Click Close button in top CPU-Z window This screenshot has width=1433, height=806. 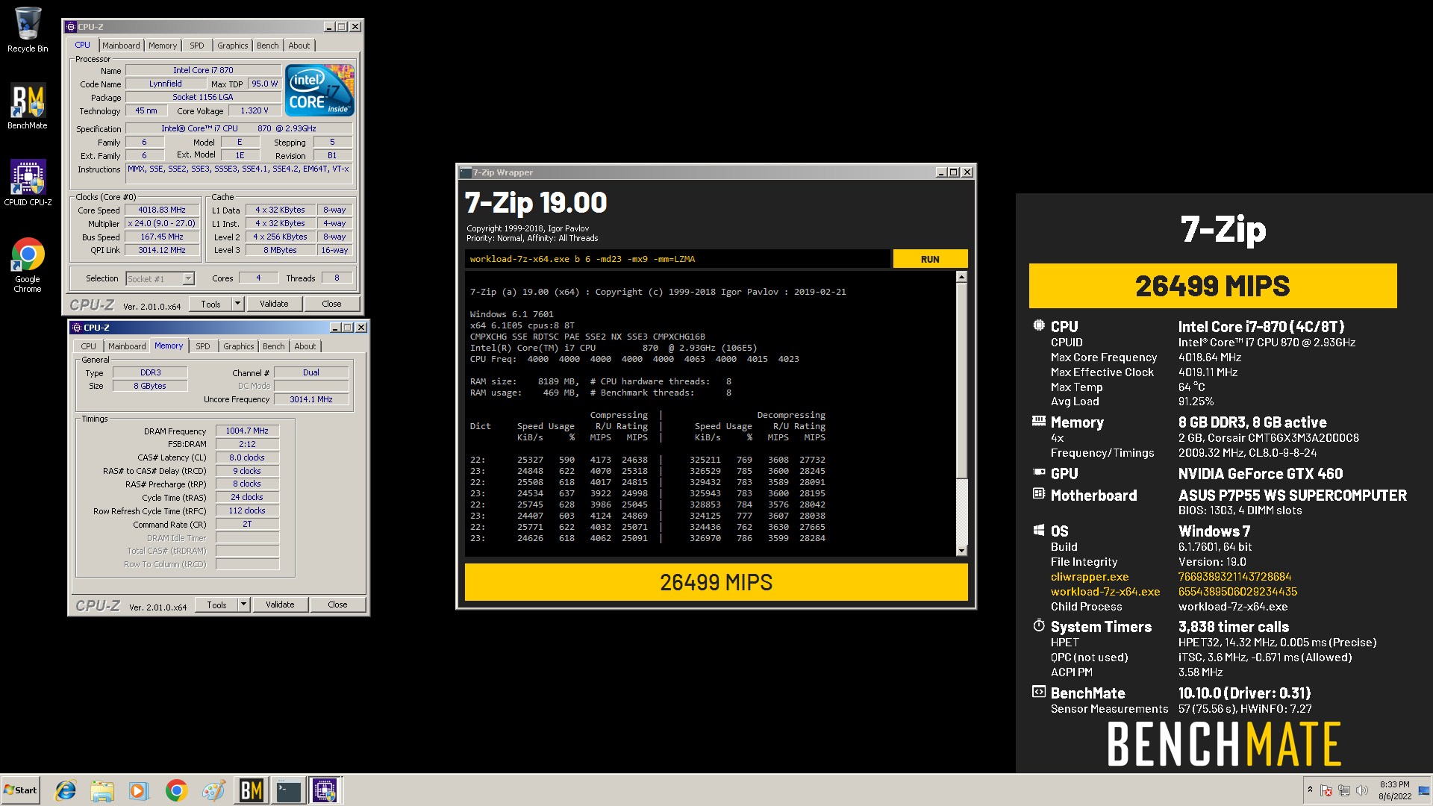pyautogui.click(x=332, y=304)
